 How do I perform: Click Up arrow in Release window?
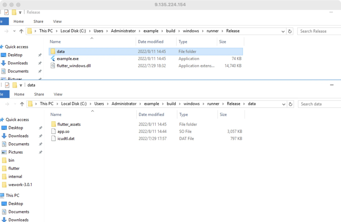pos(21,31)
